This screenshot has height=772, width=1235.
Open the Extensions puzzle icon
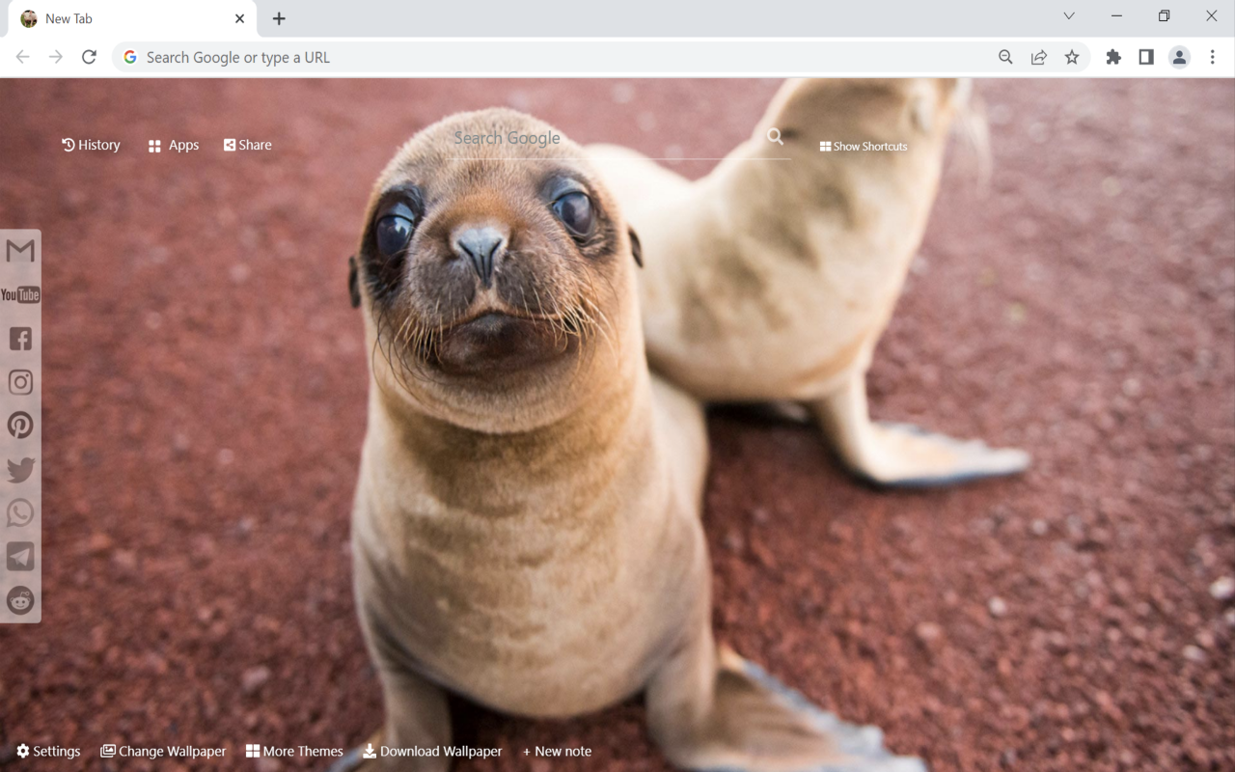coord(1113,57)
